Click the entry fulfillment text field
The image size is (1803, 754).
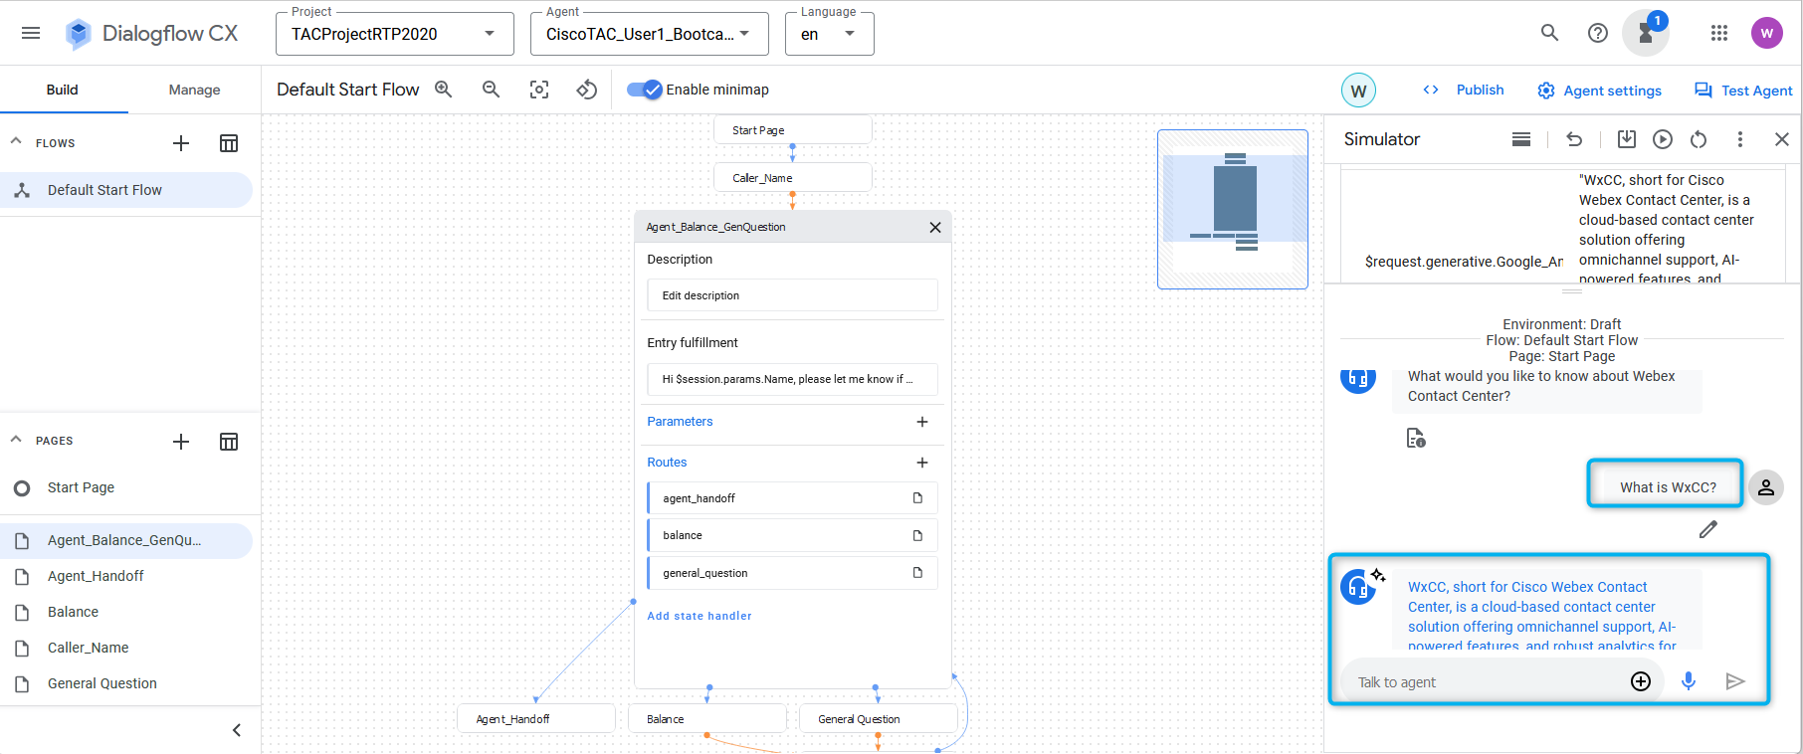point(792,379)
